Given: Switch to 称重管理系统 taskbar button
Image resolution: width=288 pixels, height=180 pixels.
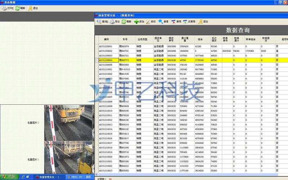Looking at the screenshot, I should pos(48,177).
